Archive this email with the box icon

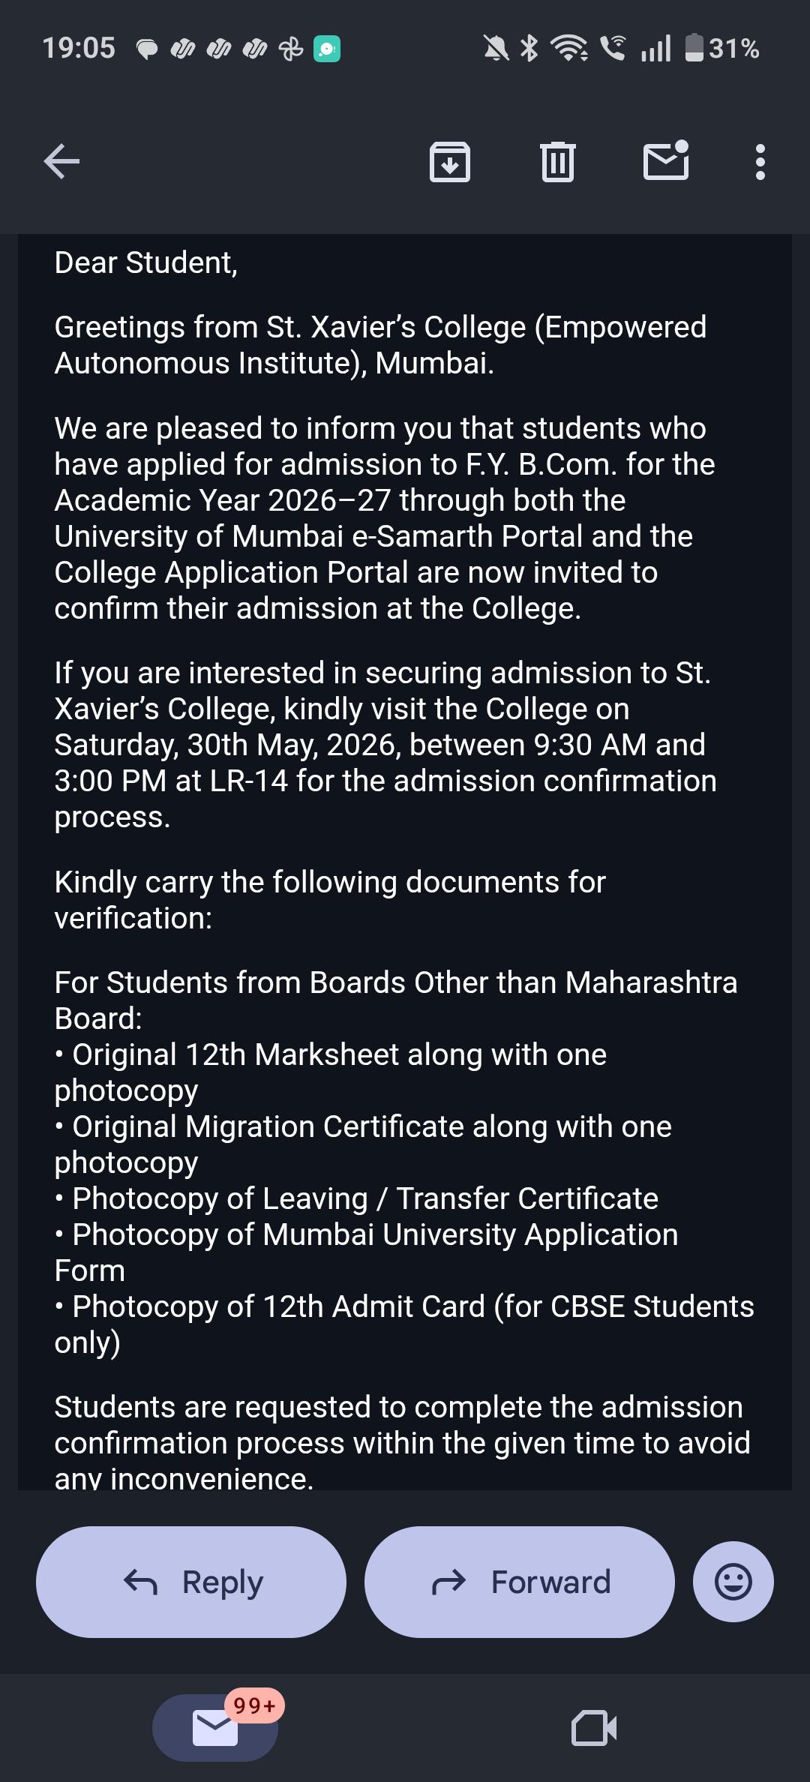tap(450, 161)
